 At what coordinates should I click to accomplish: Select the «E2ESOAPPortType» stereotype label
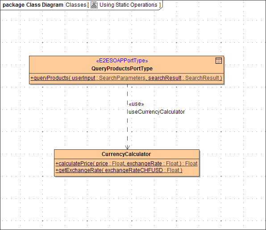[x=122, y=61]
